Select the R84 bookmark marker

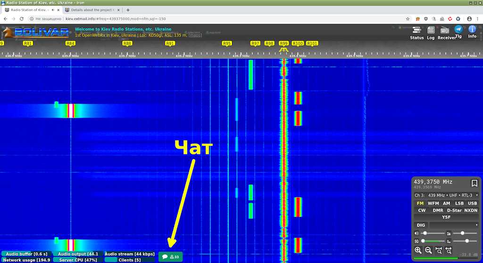[x=70, y=43]
